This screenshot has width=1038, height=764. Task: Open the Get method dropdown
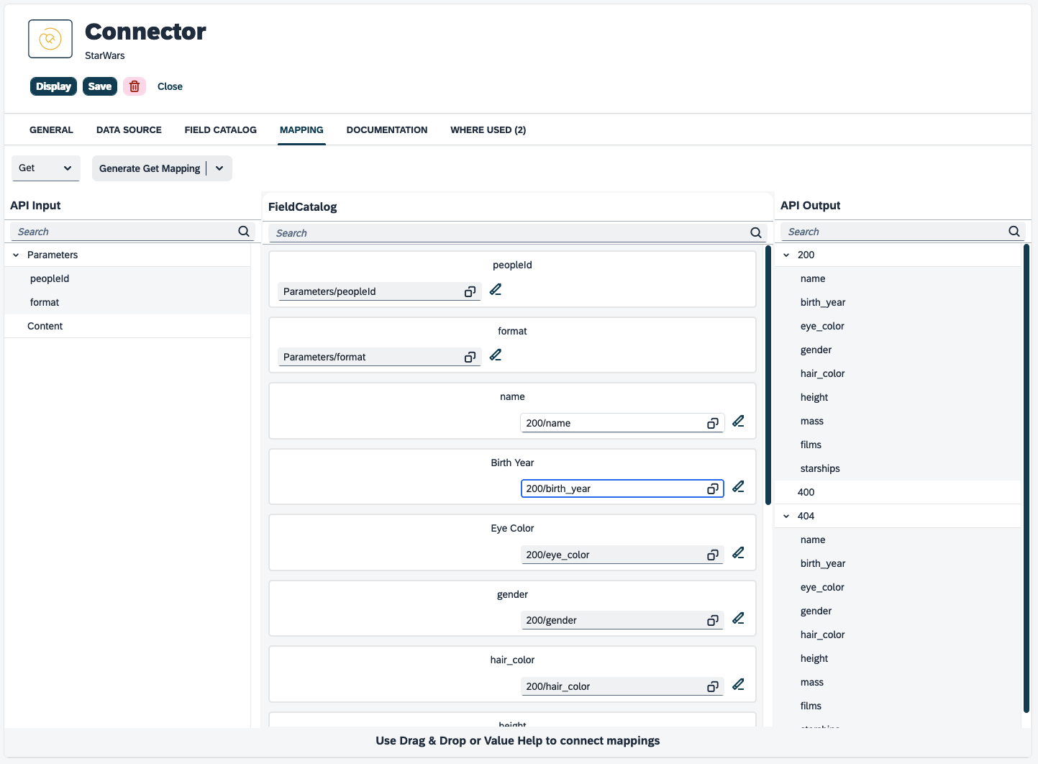click(x=45, y=168)
